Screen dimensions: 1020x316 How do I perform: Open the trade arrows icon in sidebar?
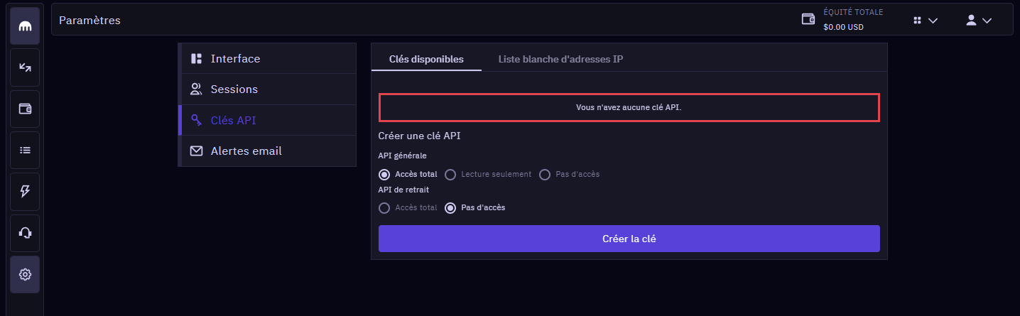25,67
